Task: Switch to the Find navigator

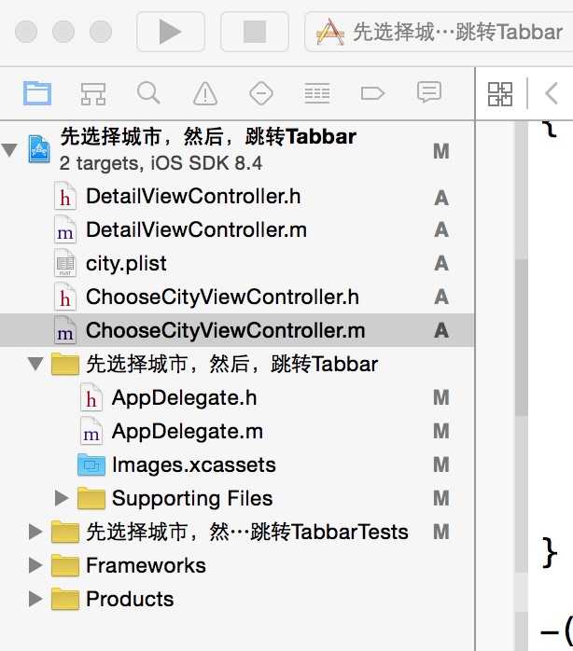Action: [x=147, y=92]
